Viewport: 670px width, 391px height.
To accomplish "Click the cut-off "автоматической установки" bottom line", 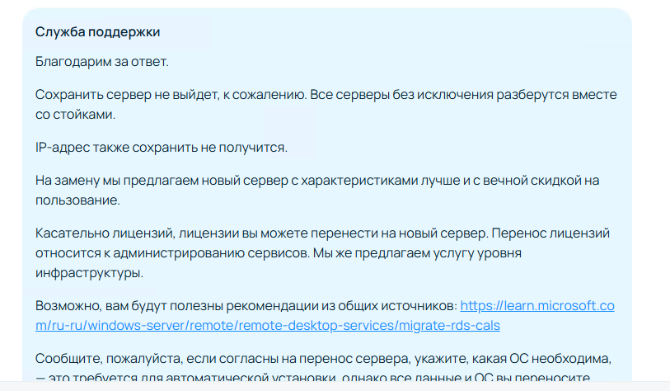I will [252, 377].
